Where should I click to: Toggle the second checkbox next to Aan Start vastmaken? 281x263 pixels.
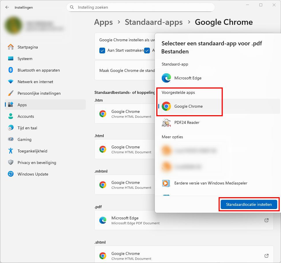point(148,51)
